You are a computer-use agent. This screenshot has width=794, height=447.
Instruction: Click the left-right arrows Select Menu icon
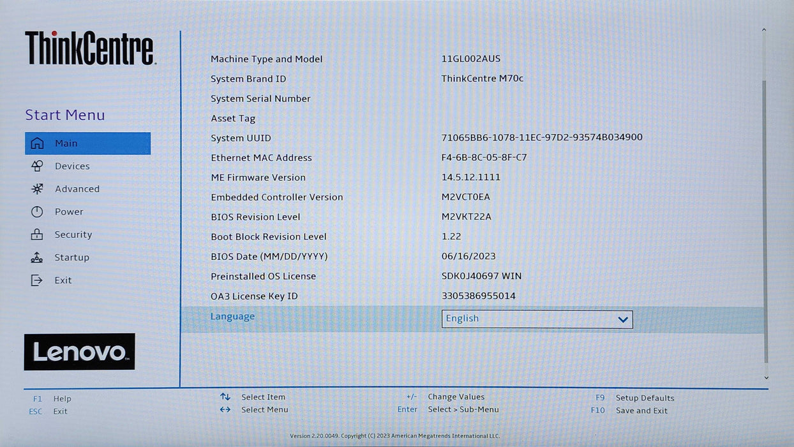225,410
